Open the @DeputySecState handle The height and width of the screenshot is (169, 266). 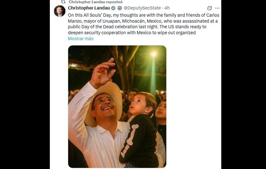pyautogui.click(x=143, y=8)
